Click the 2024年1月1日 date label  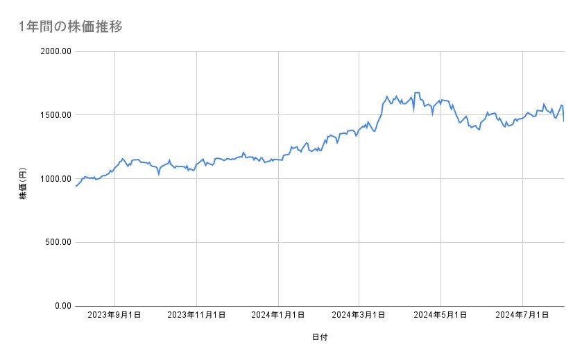click(278, 315)
